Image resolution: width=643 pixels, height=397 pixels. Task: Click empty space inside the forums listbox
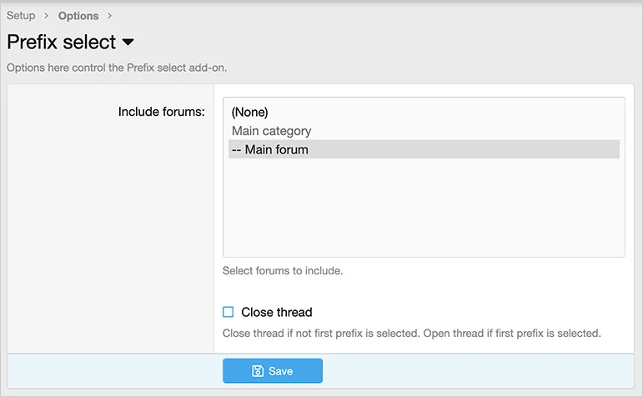[x=423, y=209]
